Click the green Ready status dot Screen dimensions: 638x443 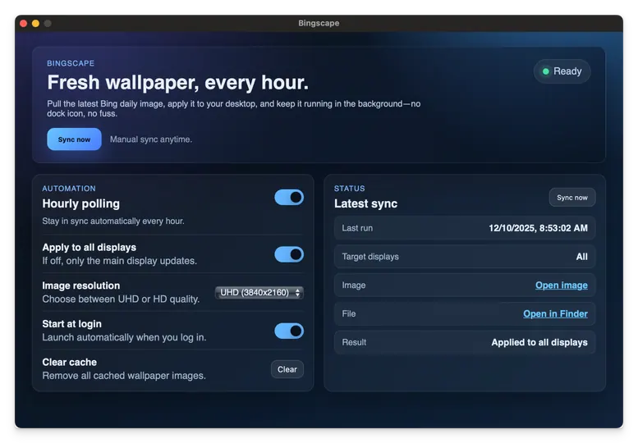[x=546, y=71]
